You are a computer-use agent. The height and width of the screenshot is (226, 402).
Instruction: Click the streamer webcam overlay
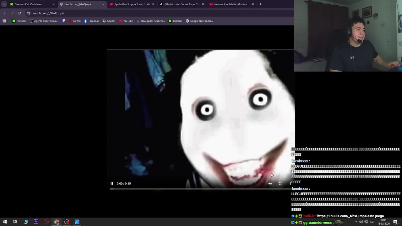[348, 36]
